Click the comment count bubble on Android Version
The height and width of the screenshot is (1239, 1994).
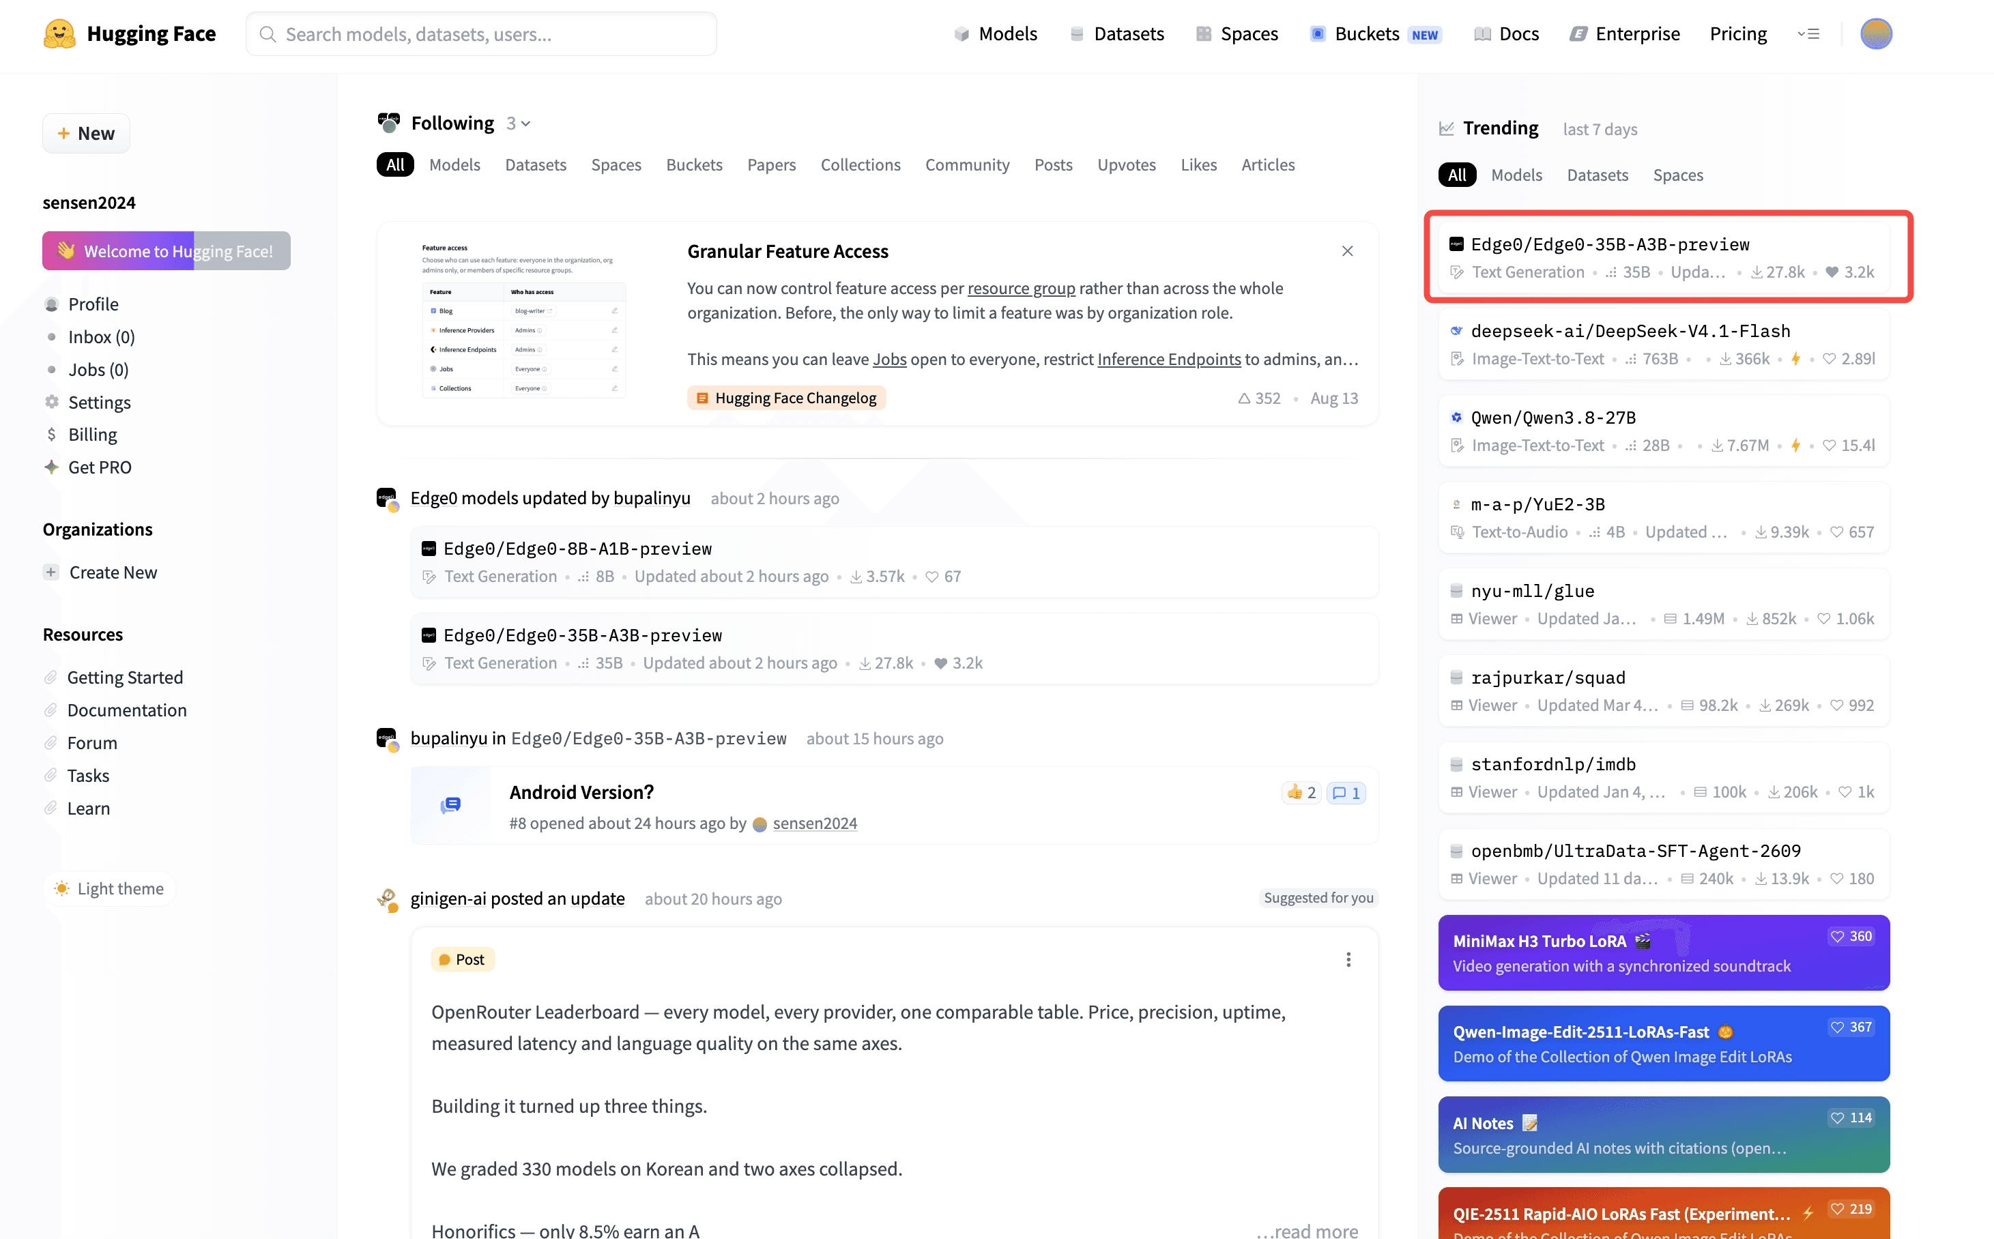1346,792
